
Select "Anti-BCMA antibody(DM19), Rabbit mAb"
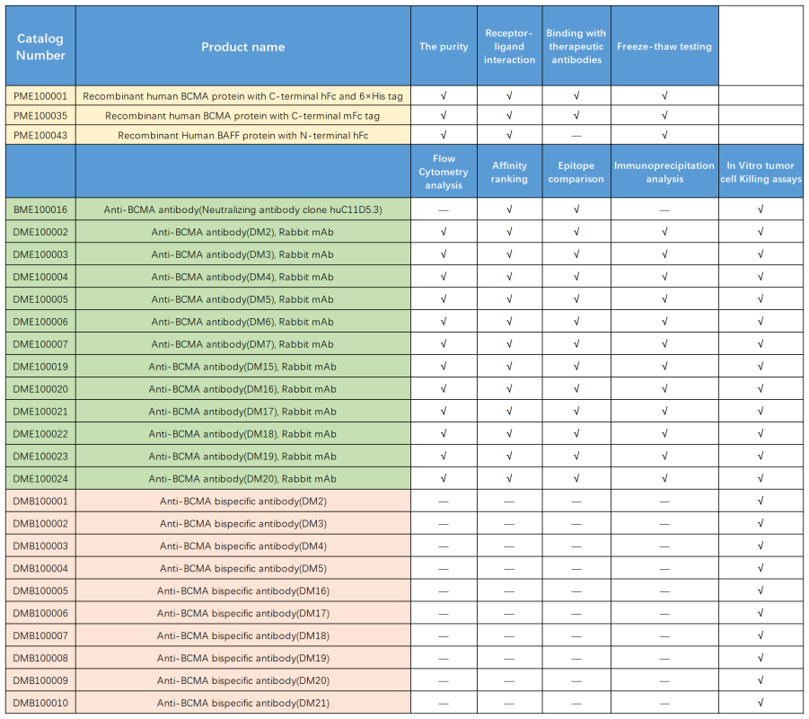(242, 457)
